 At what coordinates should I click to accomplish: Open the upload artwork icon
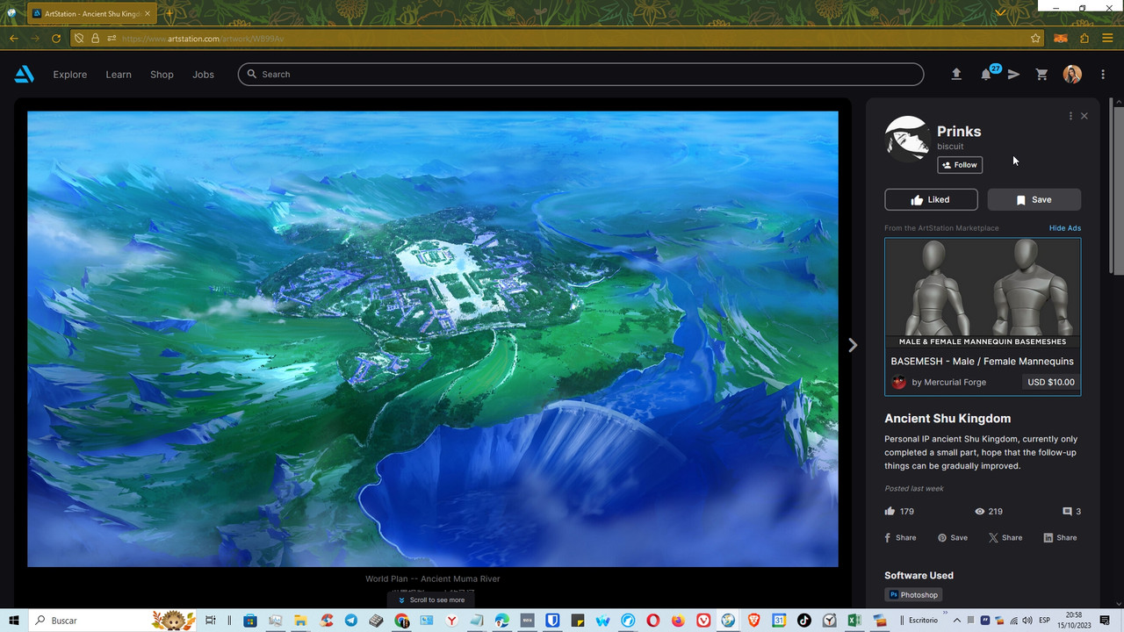956,75
